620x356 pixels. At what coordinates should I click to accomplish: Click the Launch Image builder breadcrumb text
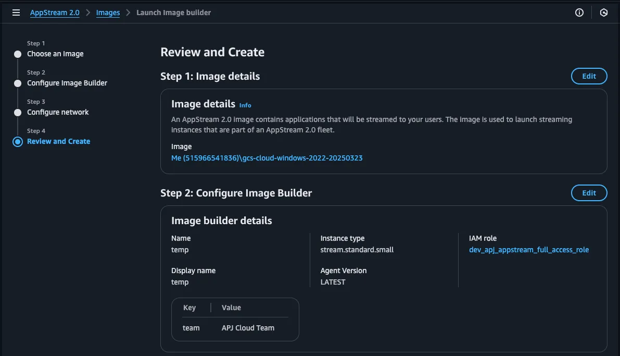[x=173, y=13]
